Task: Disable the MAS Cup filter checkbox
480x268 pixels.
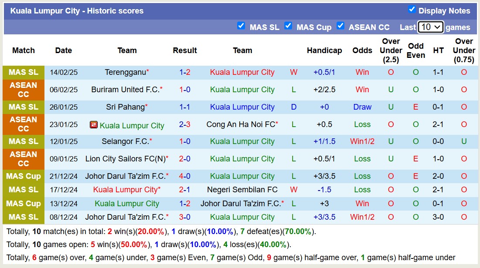Action: pyautogui.click(x=288, y=26)
